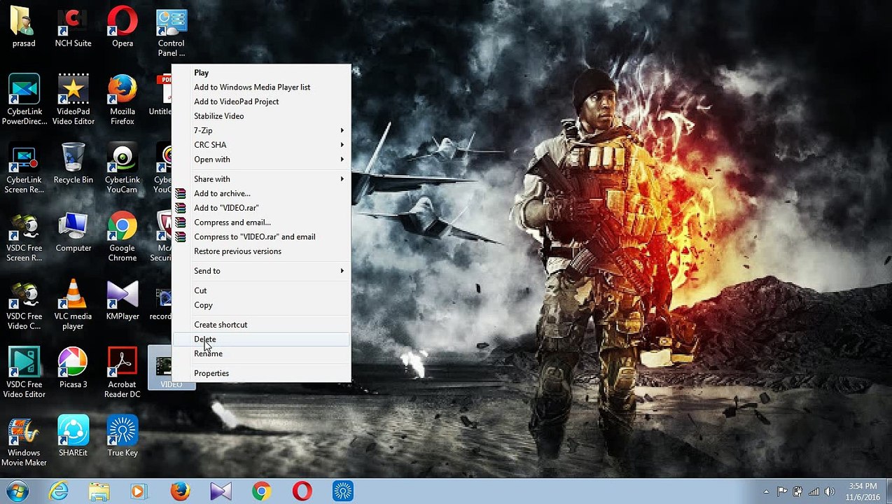892x504 pixels.
Task: Click the Opera icon in the taskbar
Action: click(x=302, y=491)
